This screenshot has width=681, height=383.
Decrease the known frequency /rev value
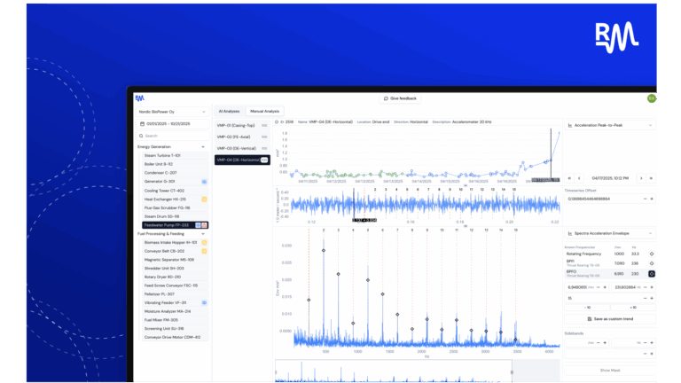click(x=599, y=287)
